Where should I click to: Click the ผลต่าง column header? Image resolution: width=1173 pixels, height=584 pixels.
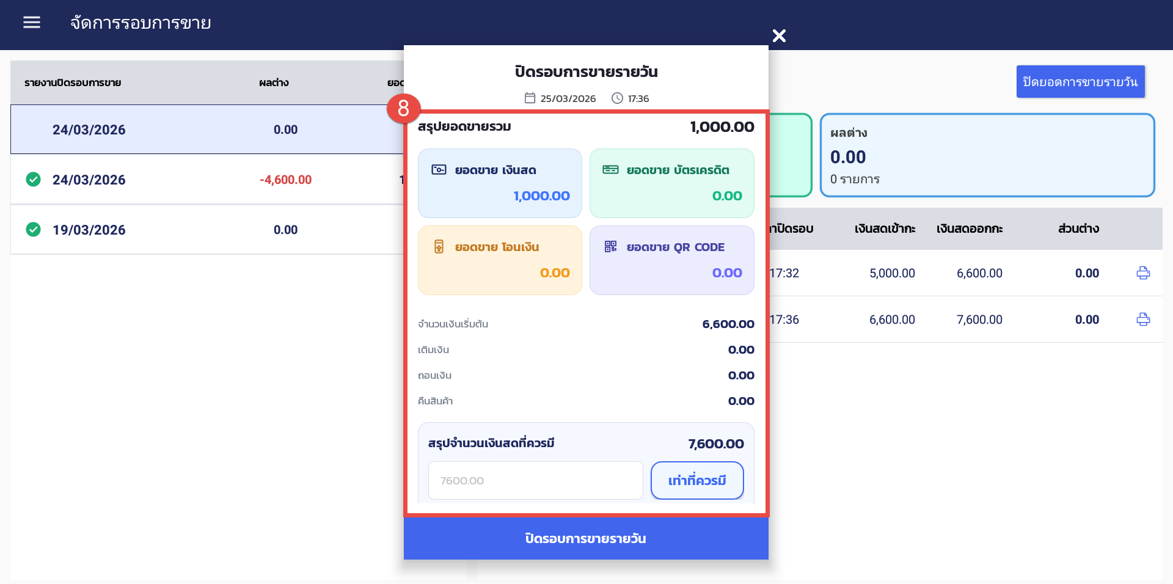pyautogui.click(x=274, y=82)
